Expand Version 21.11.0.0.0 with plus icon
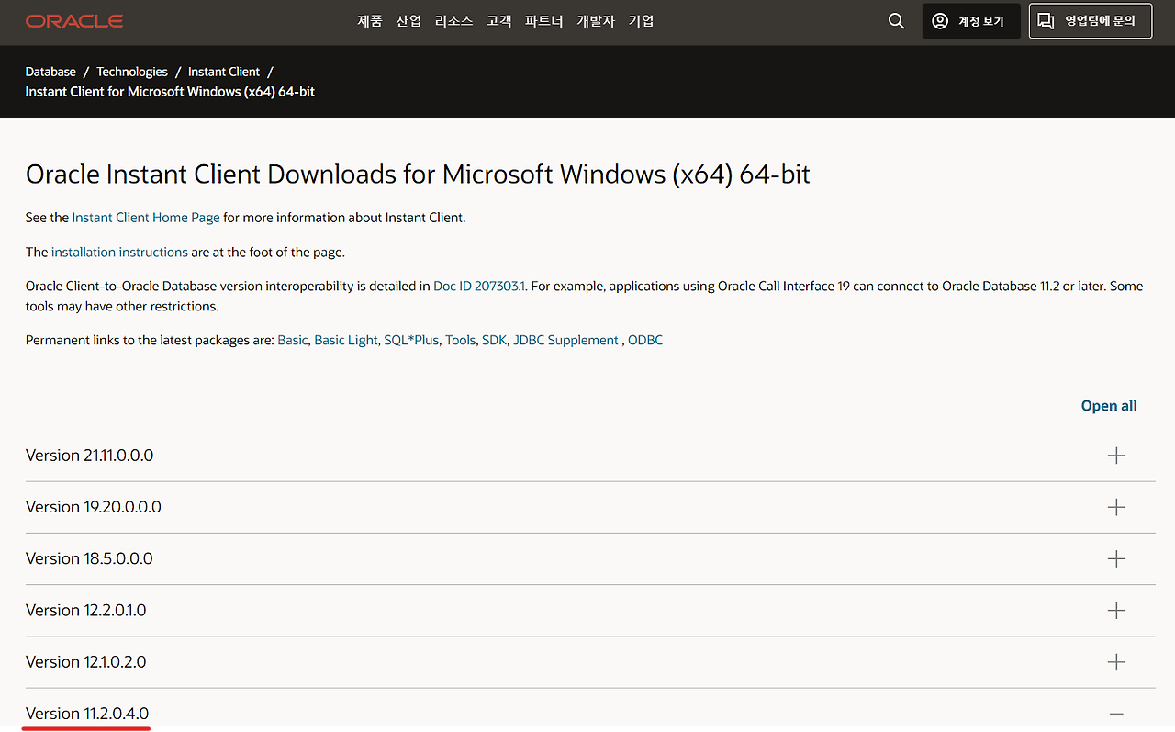This screenshot has width=1175, height=732. (1116, 456)
